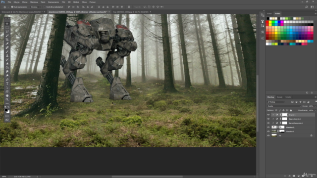Select the Gradient tool
The width and height of the screenshot is (317, 178).
7,67
